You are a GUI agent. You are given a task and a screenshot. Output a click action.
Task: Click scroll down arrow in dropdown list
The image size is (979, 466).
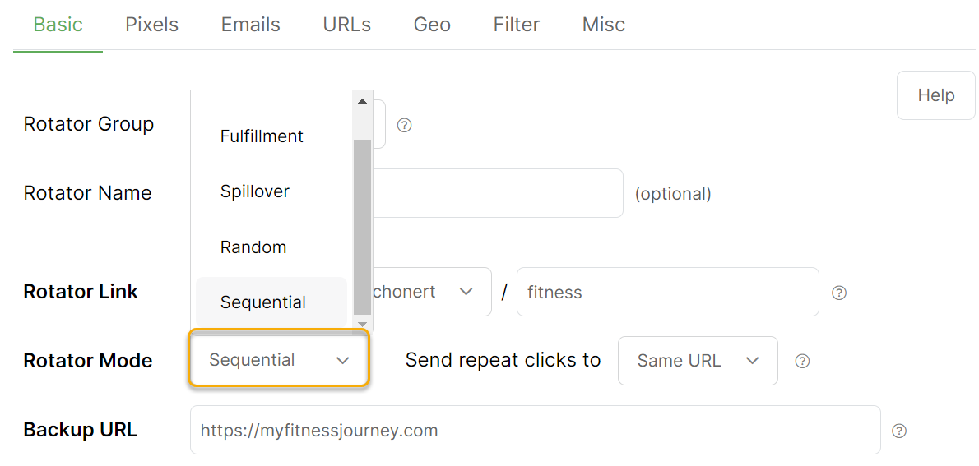pyautogui.click(x=362, y=325)
